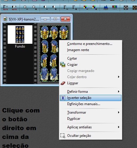
Task: Close the kanon2 image window
Action: click(65, 19)
